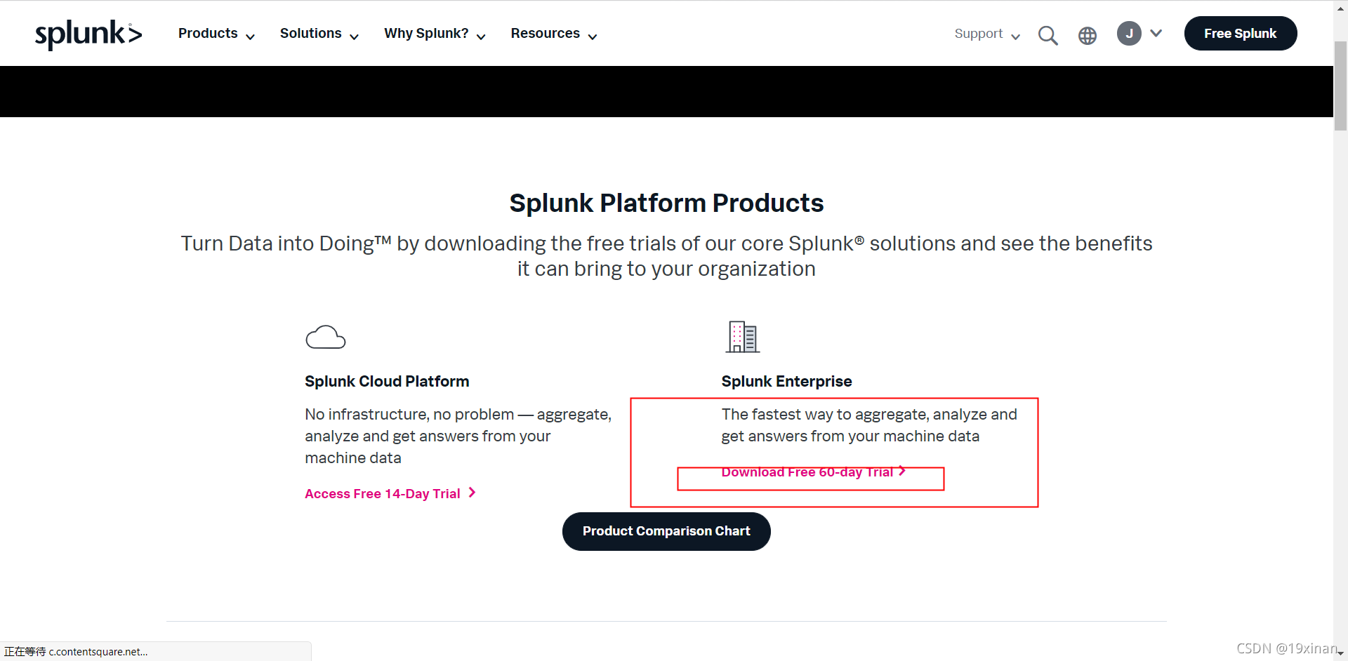Viewport: 1348px width, 661px height.
Task: Click arrow beside Download Free 60-day Trial
Action: coord(902,471)
